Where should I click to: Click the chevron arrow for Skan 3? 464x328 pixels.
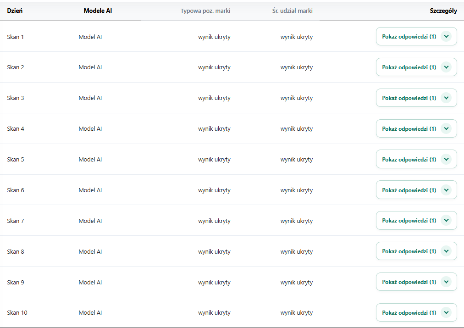point(446,98)
